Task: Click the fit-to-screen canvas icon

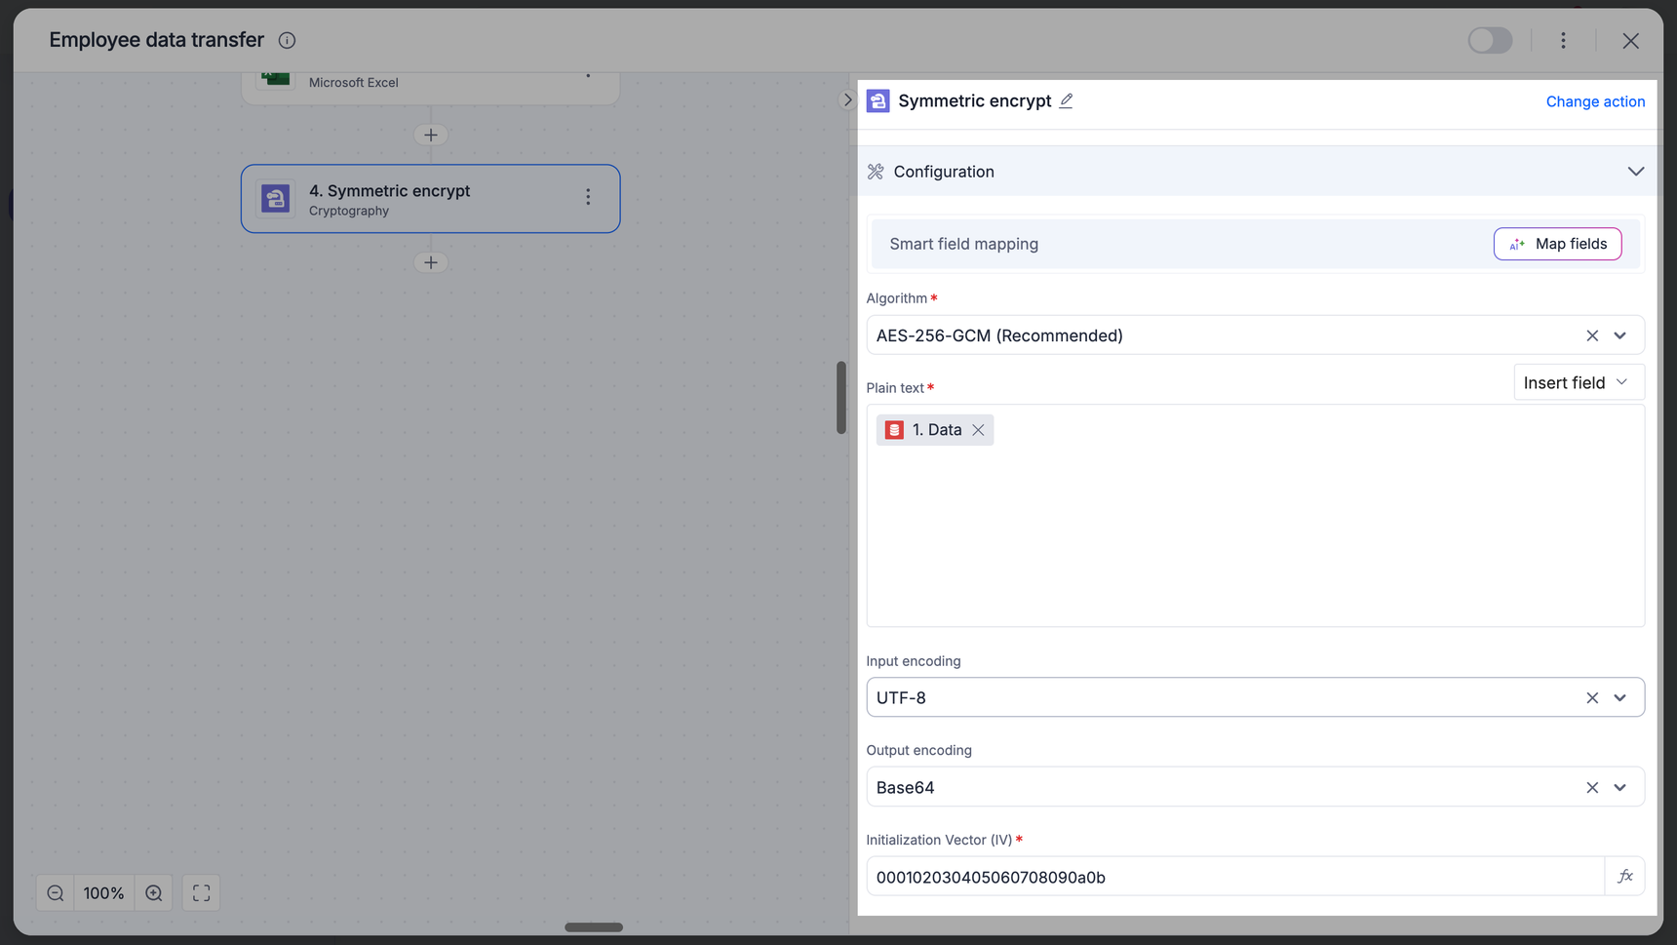Action: 202,893
